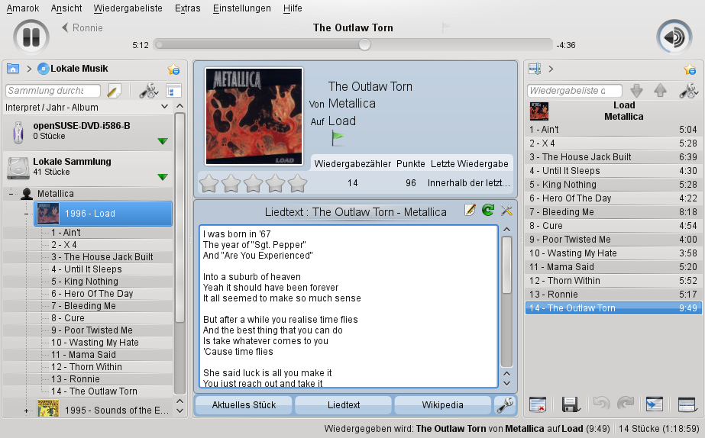Toggle the merged view icon in the collection toolbar
The width and height of the screenshot is (705, 438).
(x=173, y=91)
